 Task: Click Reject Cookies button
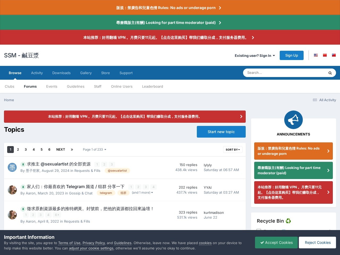(318, 243)
